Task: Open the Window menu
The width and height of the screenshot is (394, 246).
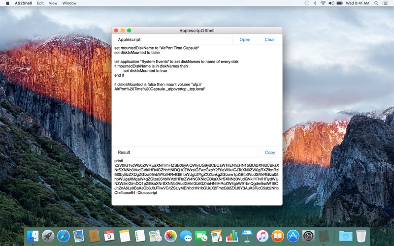Action: pyautogui.click(x=69, y=3)
